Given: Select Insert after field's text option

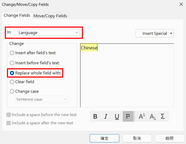Looking at the screenshot, I should pos(33,53).
